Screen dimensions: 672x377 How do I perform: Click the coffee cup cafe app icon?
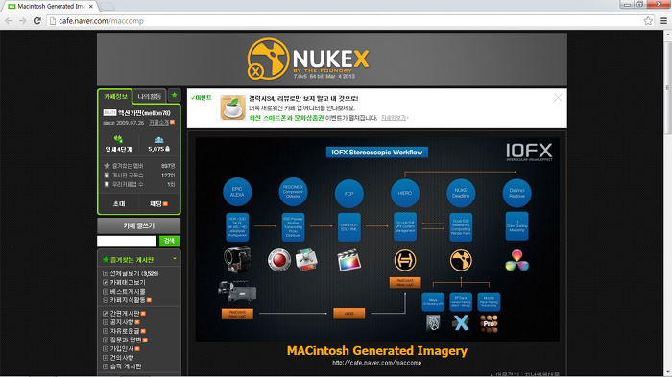point(232,107)
